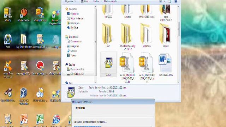Open the Winner folder

click(x=166, y=35)
